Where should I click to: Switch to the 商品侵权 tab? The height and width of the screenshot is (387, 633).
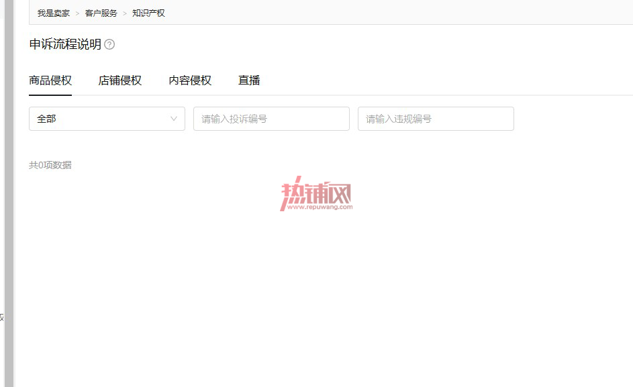50,80
